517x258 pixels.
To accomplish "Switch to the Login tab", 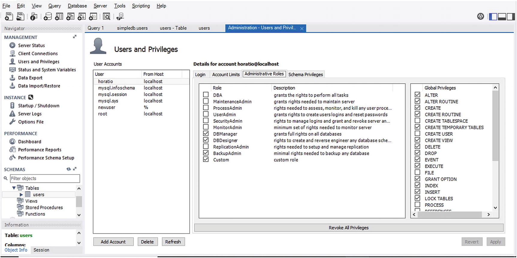I will 200,74.
